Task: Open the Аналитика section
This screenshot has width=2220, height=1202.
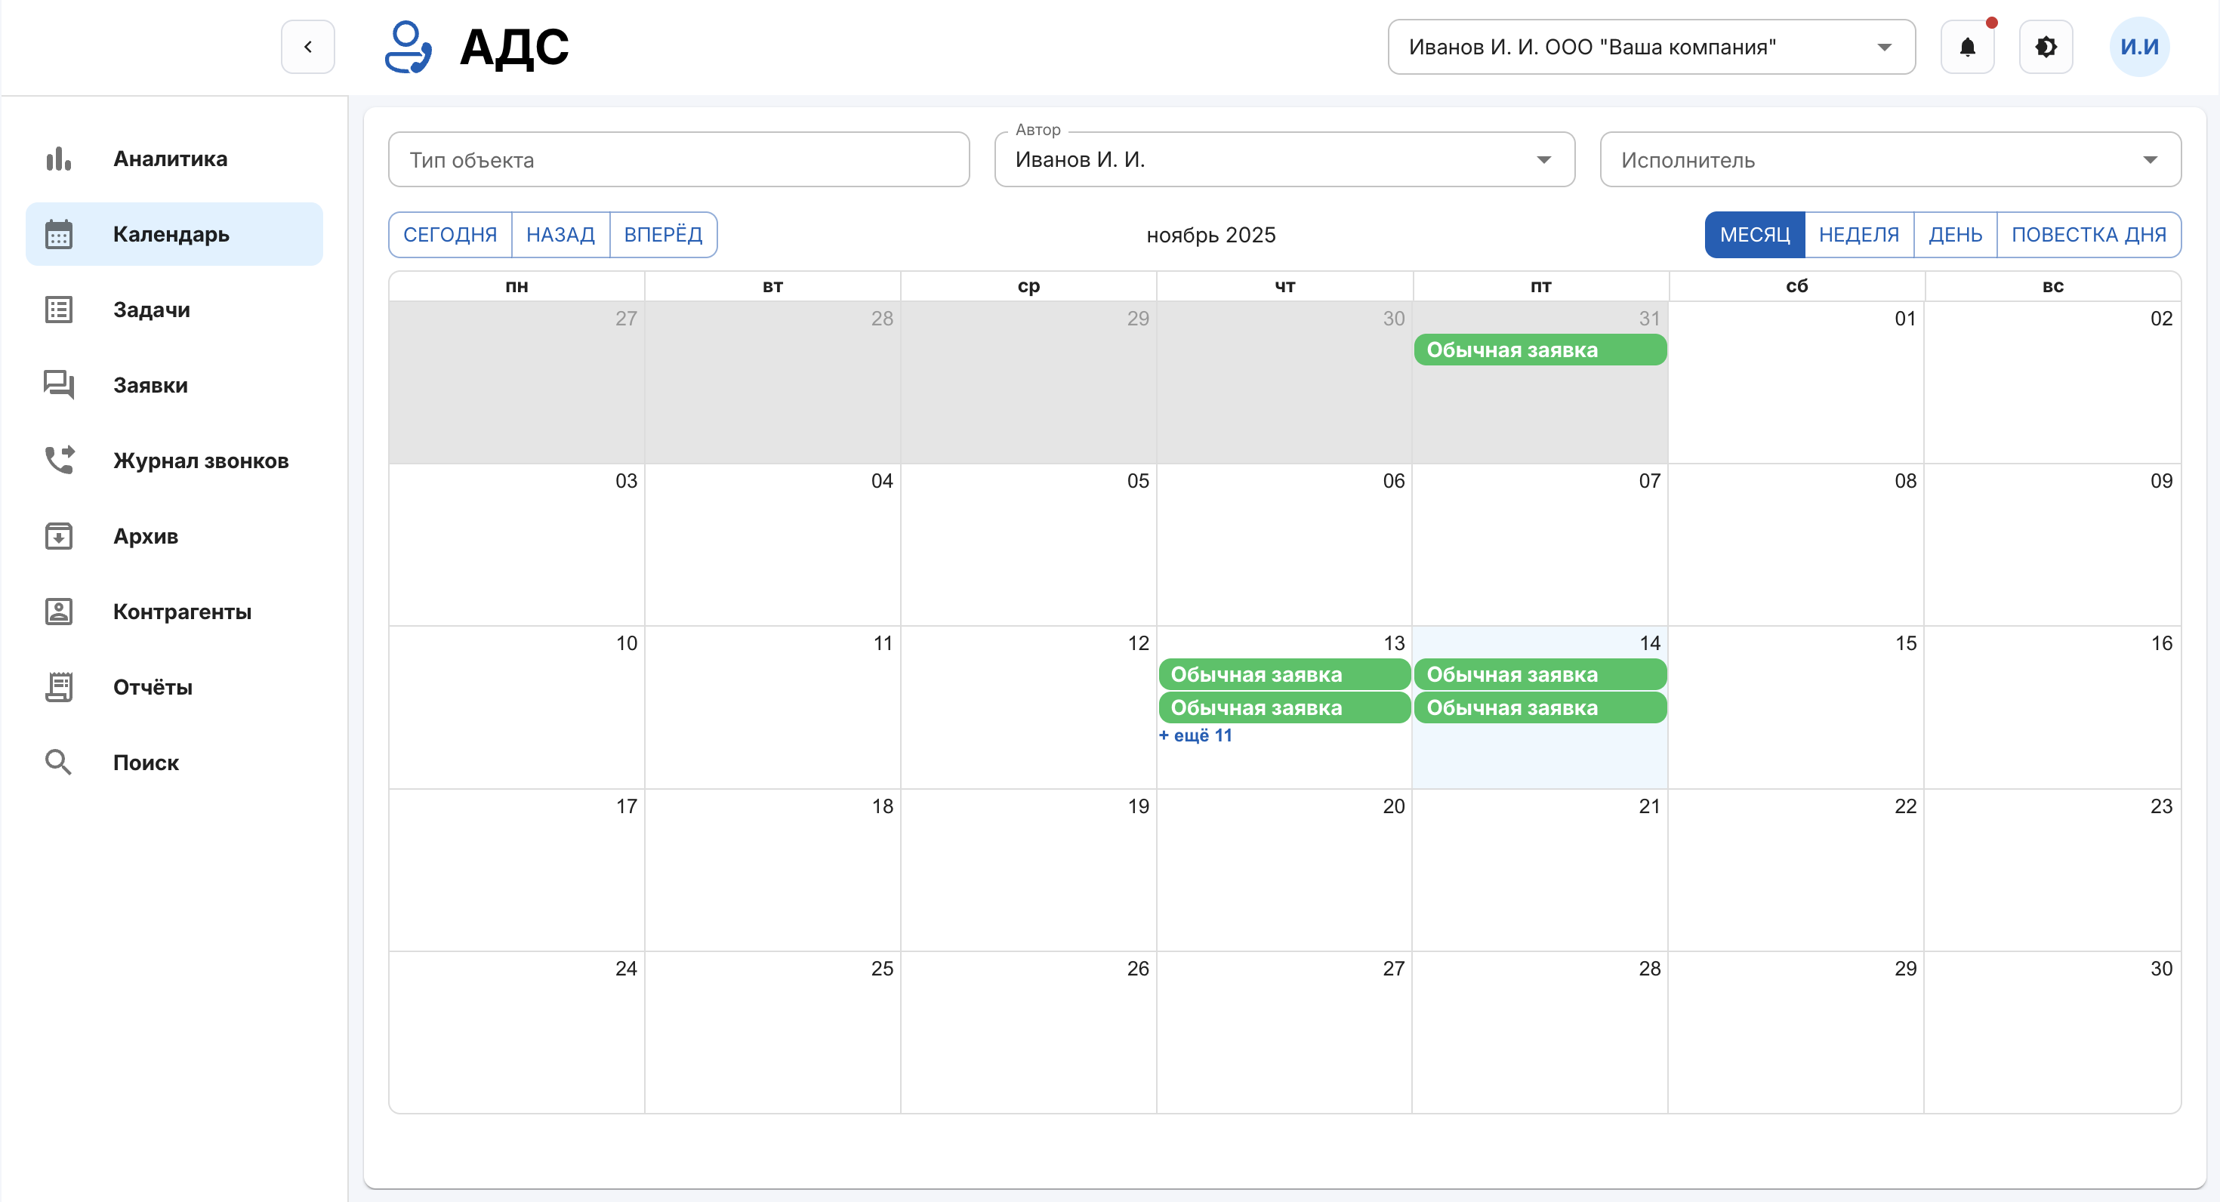Action: 174,159
